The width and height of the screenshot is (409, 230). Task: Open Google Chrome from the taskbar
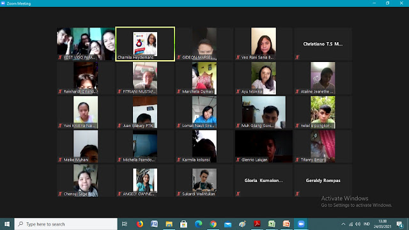coord(213,224)
